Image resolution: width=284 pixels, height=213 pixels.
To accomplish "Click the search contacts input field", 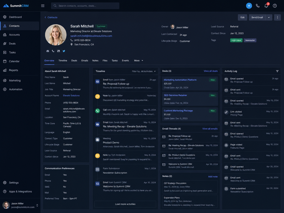I will point(85,6).
